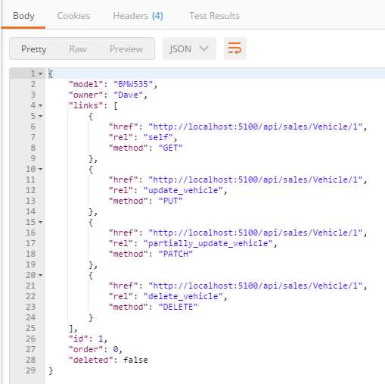Viewport: 385px width, 384px height.
Task: Collapse the update_vehicle object at line 10
Action: [40, 169]
